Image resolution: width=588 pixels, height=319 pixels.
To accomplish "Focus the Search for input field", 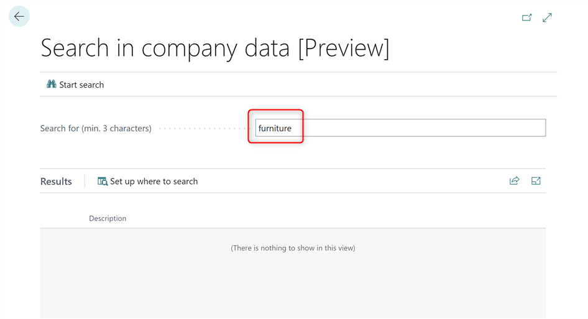I will coord(400,128).
